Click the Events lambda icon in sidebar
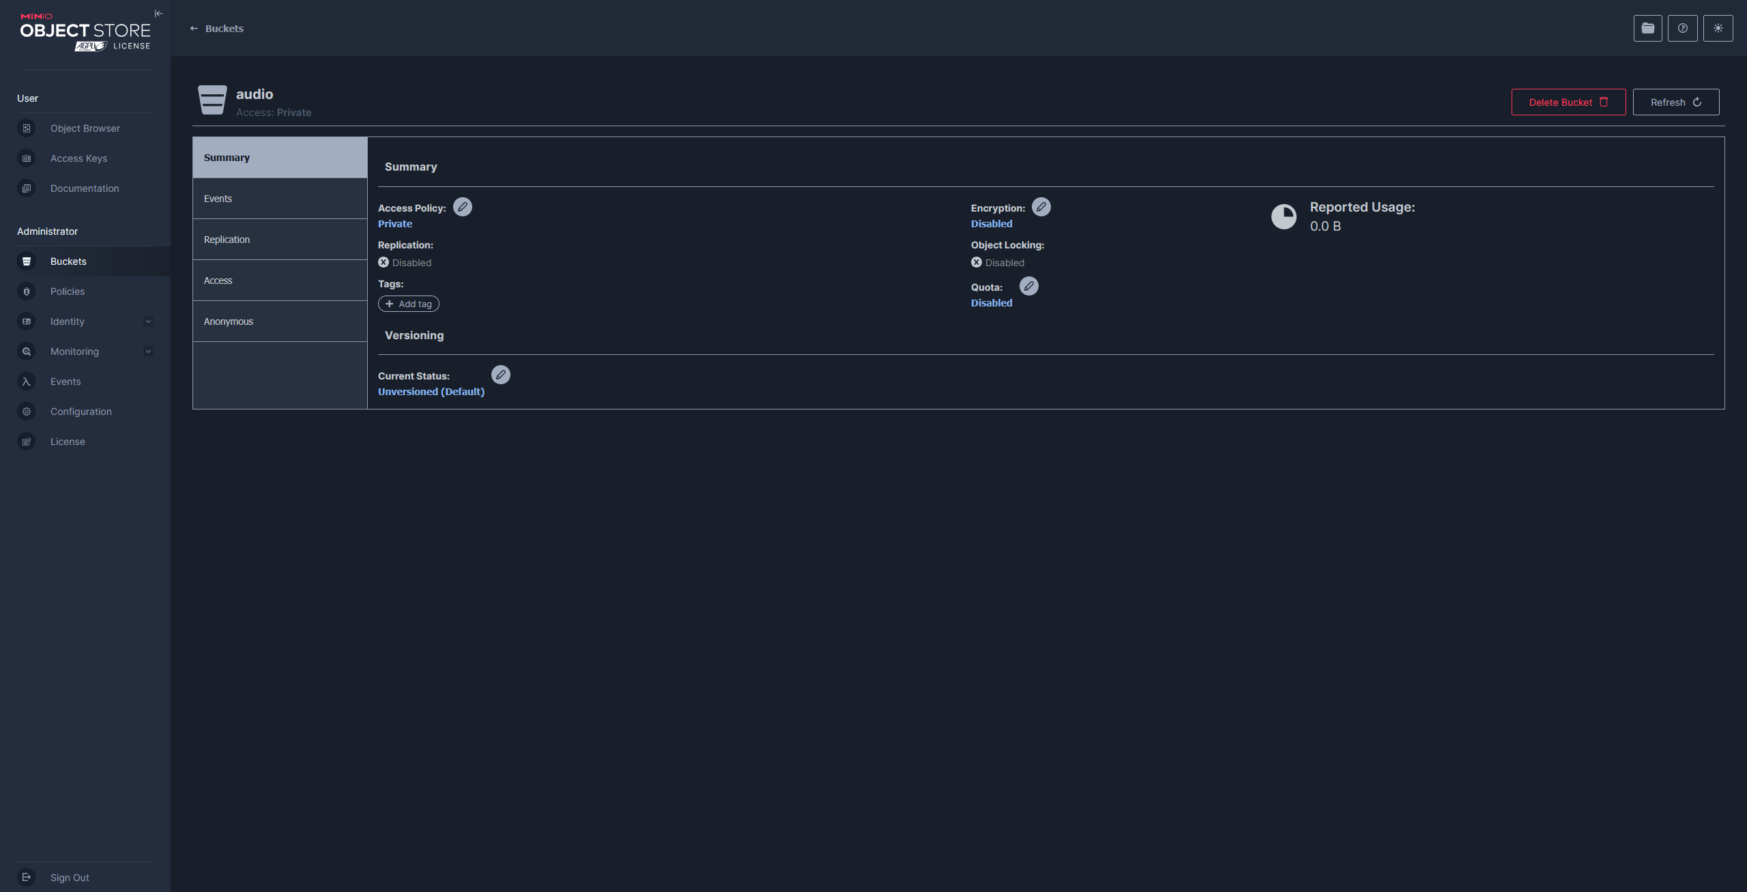The height and width of the screenshot is (892, 1747). click(x=27, y=382)
